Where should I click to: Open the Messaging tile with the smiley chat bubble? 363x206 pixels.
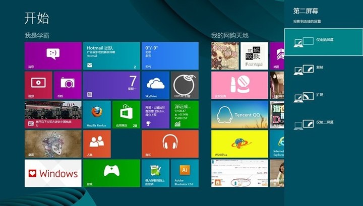pos(53,56)
